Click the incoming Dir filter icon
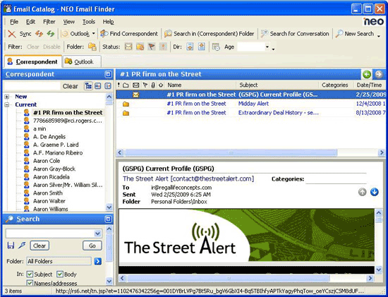The width and height of the screenshot is (388, 297). tap(190, 47)
